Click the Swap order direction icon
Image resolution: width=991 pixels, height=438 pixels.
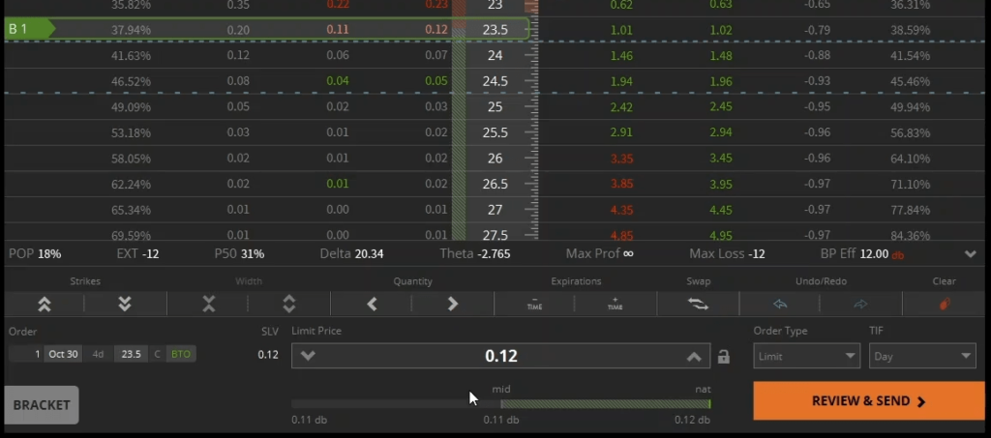(698, 304)
